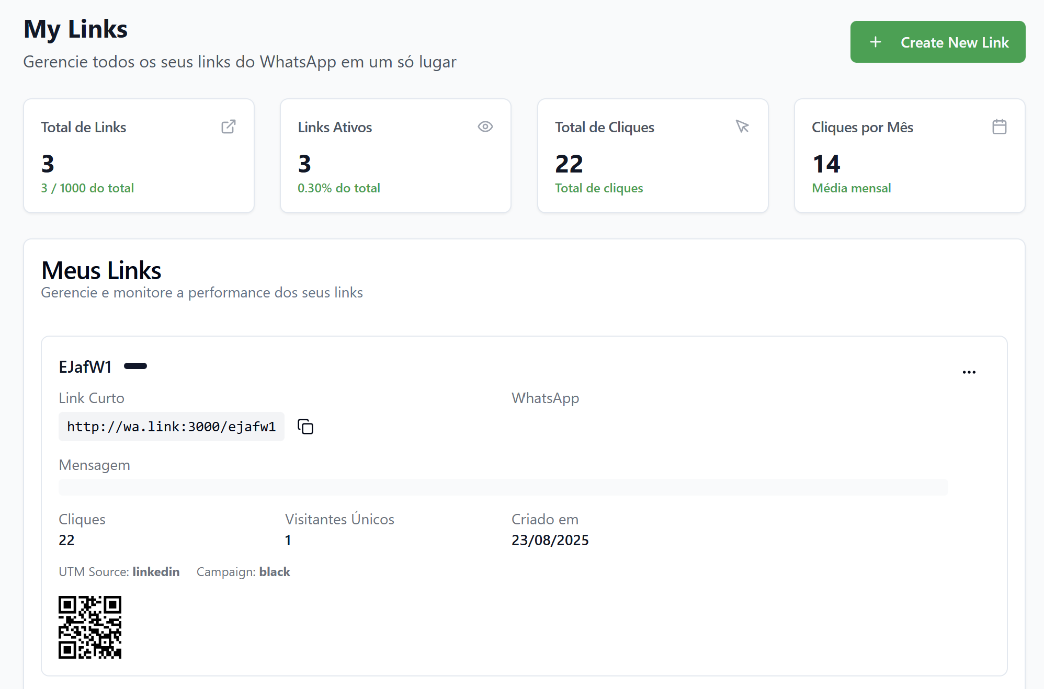Click the Create New Link button
The image size is (1044, 689).
pyautogui.click(x=937, y=42)
